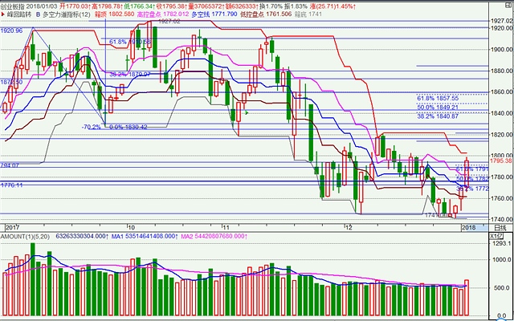The height and width of the screenshot is (321, 514).
Task: Select the 38.2% 1840.87 retracement label
Action: click(x=437, y=116)
